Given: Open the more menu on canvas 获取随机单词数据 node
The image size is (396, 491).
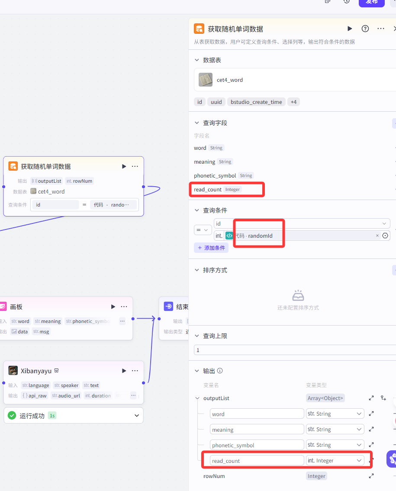Looking at the screenshot, I should click(x=135, y=166).
